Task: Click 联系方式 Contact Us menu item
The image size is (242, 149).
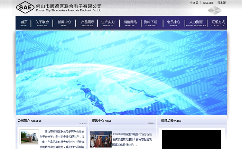Action: pyautogui.click(x=218, y=23)
